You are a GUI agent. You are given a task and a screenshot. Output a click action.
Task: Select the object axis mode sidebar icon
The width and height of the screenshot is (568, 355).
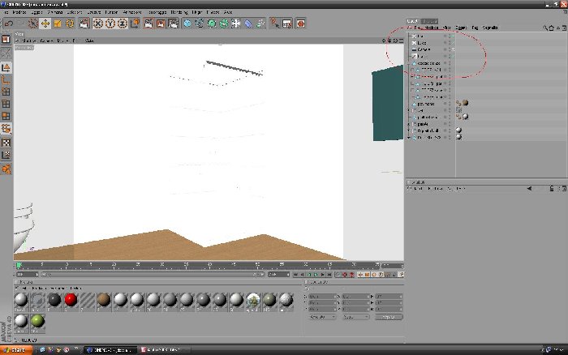coord(6,79)
